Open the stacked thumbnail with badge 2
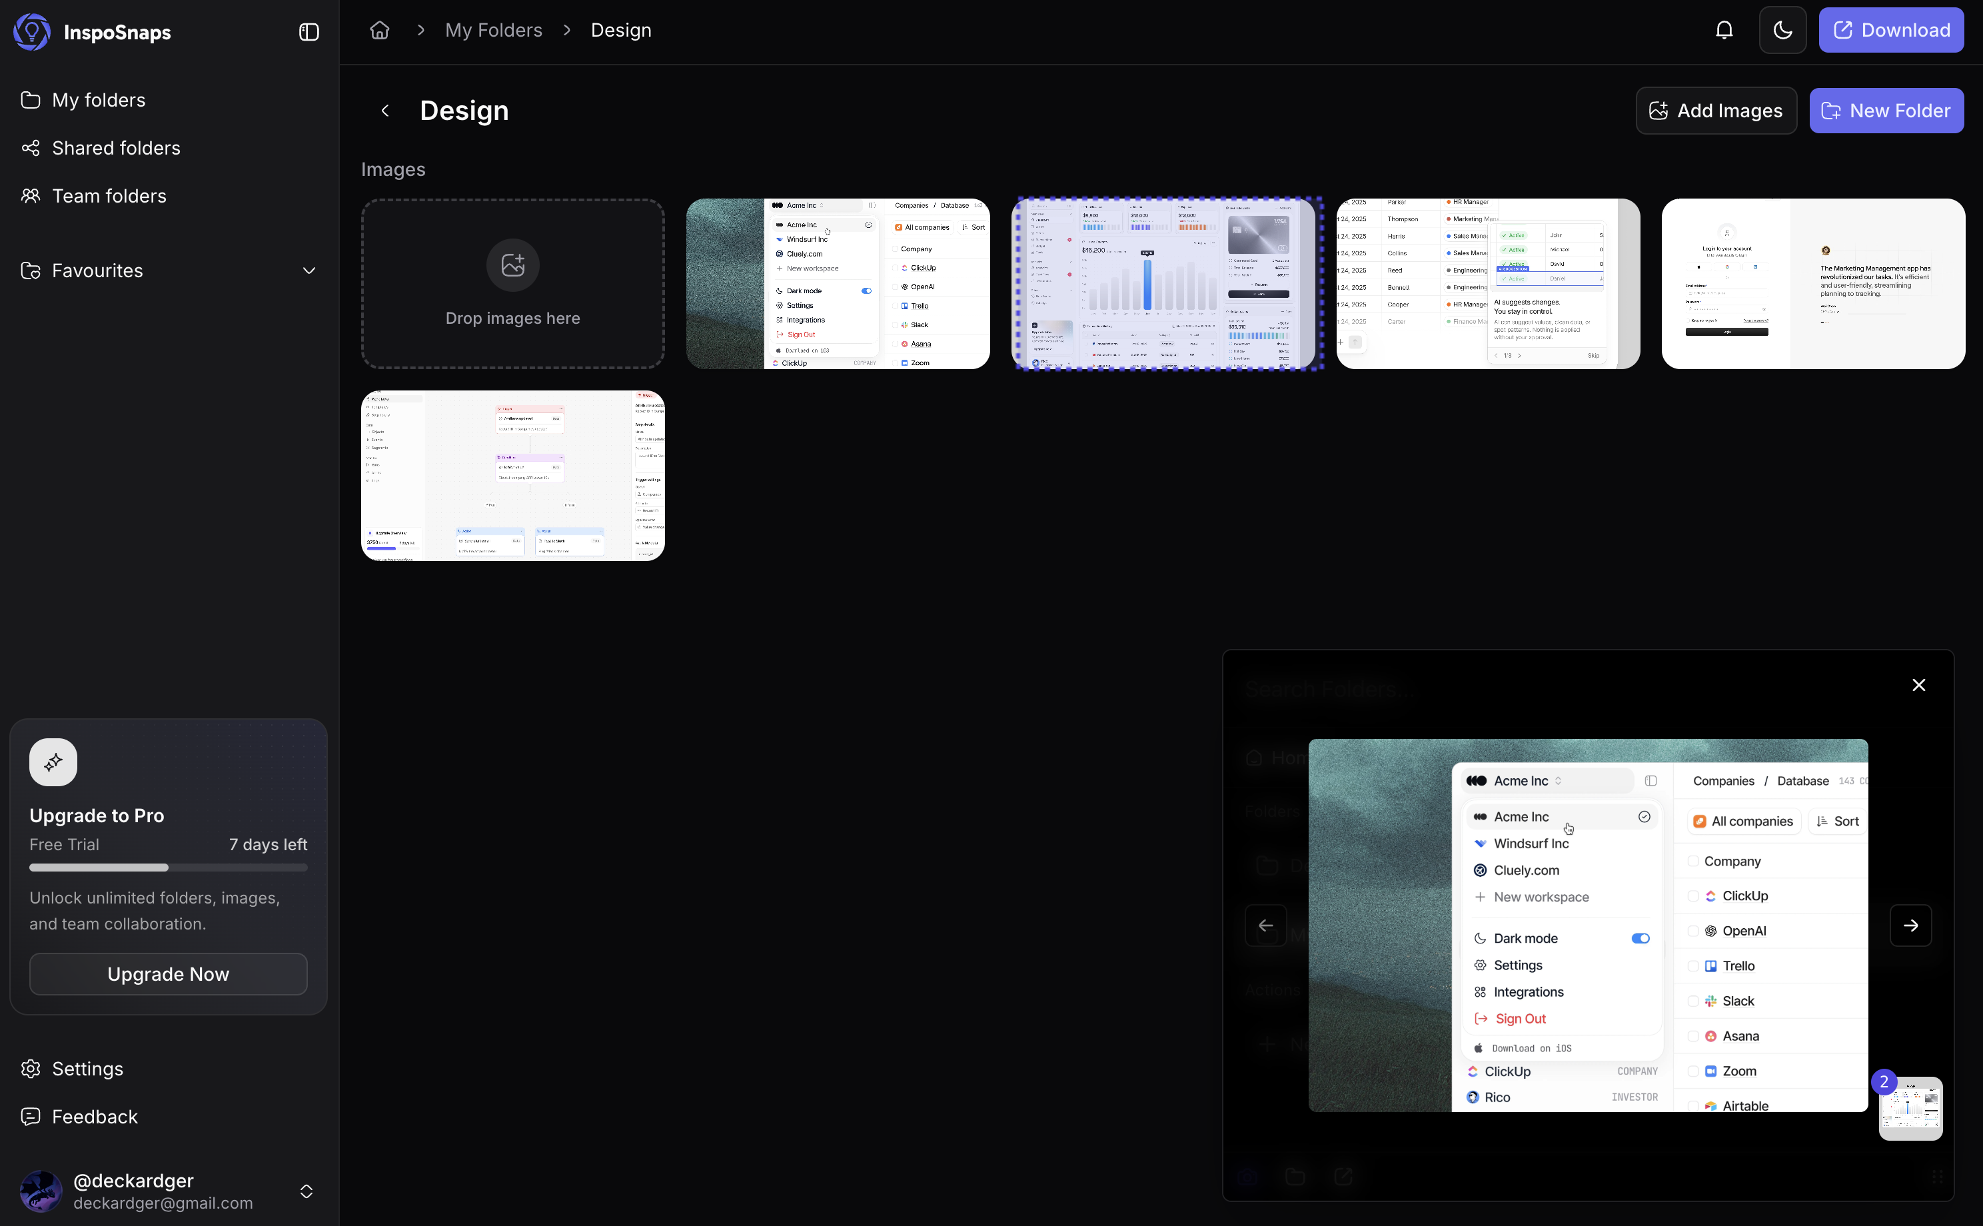The width and height of the screenshot is (1983, 1226). click(x=1911, y=1109)
